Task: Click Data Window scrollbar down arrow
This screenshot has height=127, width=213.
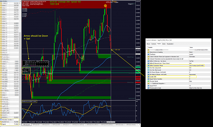Action: (20, 124)
